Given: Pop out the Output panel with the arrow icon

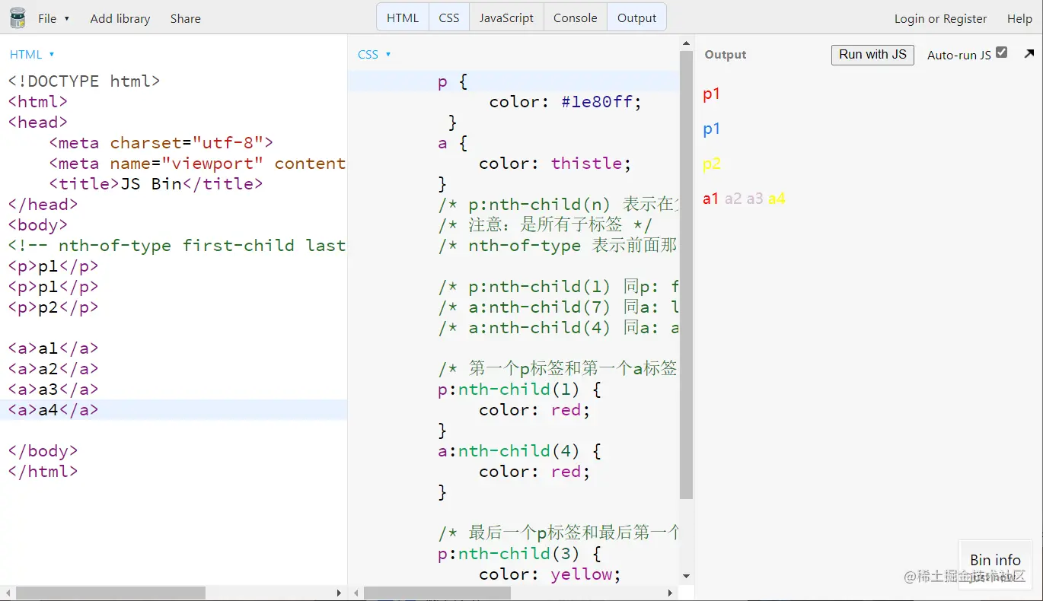Looking at the screenshot, I should pos(1029,54).
